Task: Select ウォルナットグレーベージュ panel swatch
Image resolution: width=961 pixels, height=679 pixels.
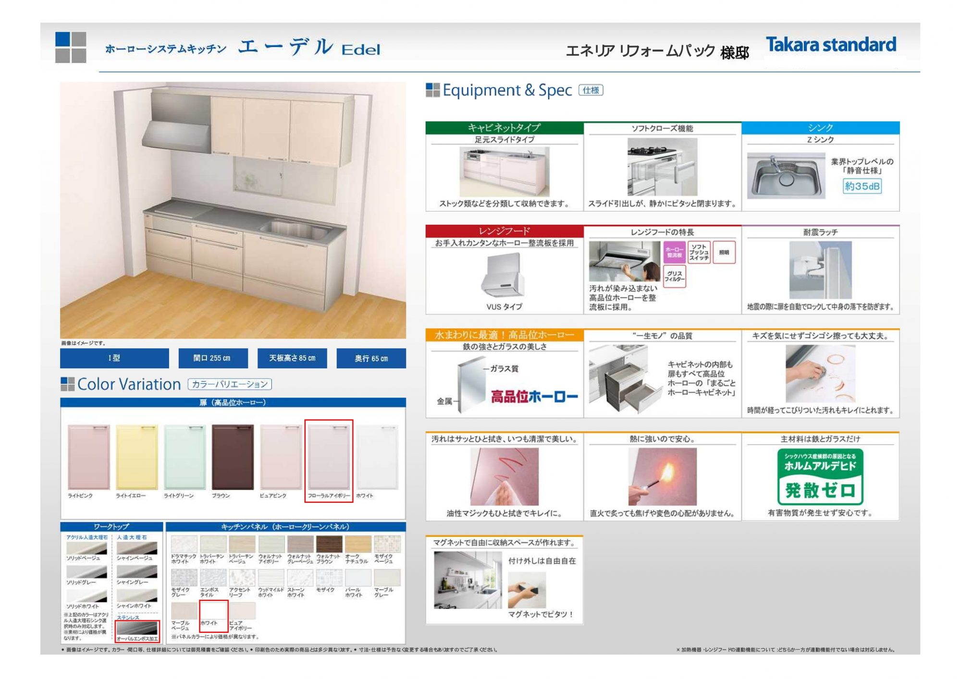Action: (x=300, y=545)
